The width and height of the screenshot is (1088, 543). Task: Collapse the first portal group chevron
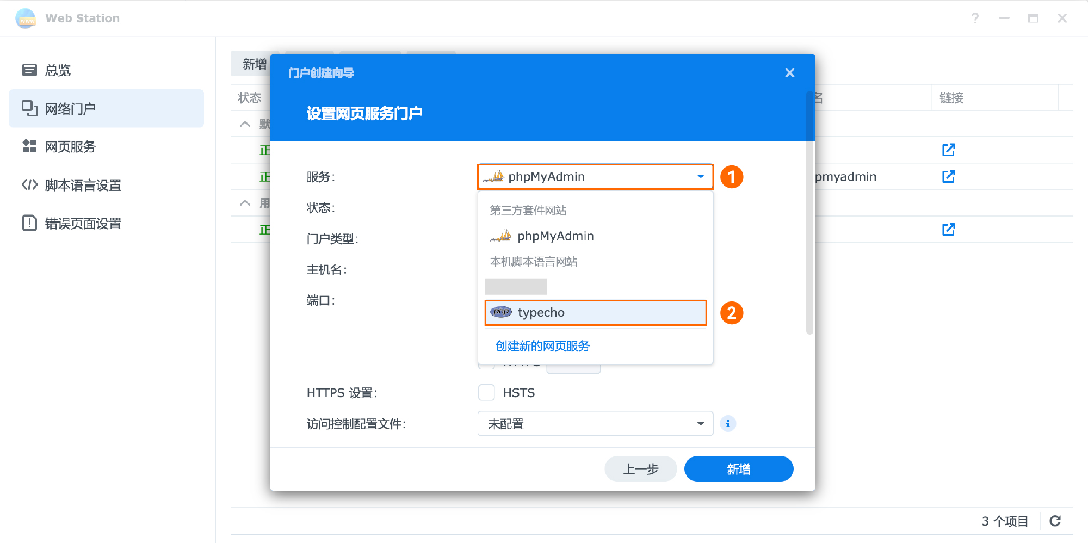[245, 124]
